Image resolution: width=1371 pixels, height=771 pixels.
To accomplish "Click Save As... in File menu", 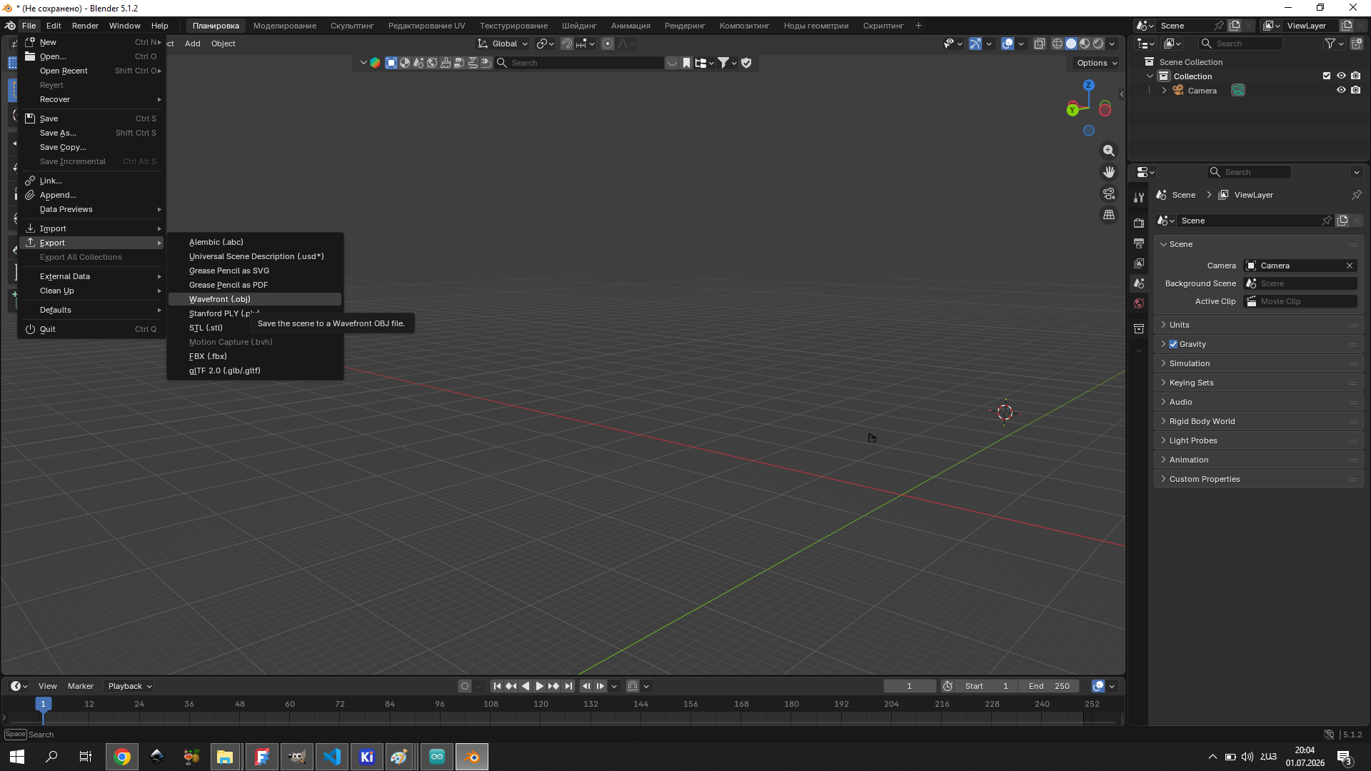I will point(91,133).
